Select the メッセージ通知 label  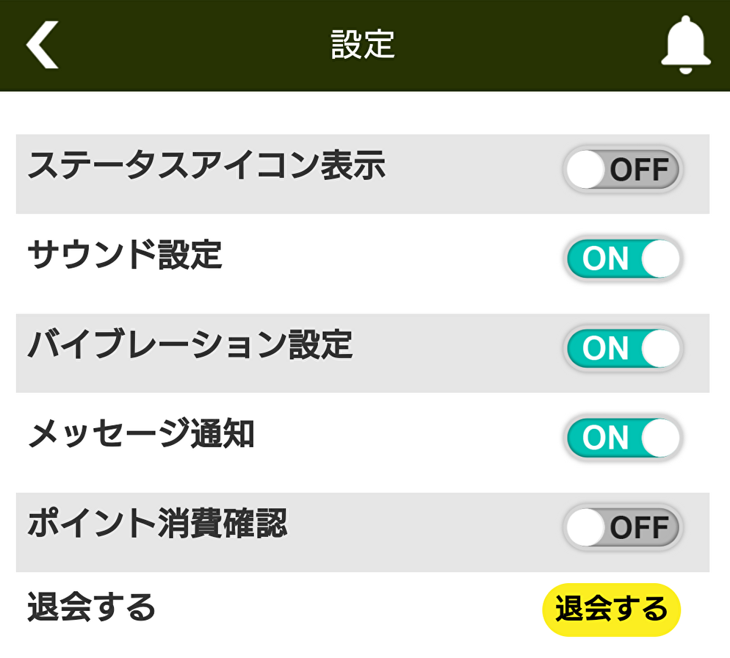pos(141,433)
